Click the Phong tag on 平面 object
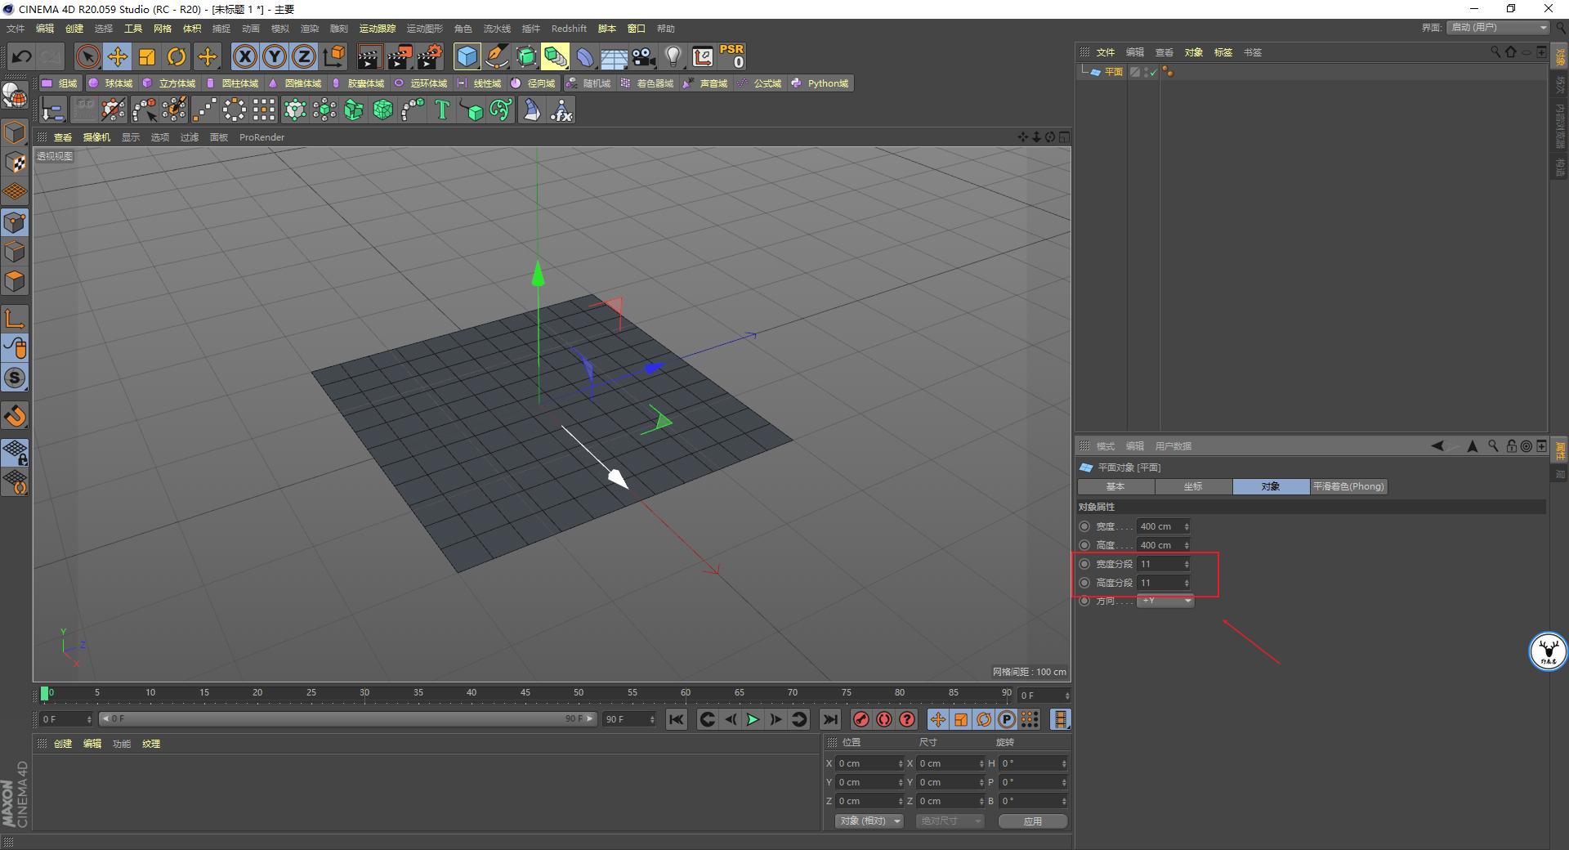 pos(1168,72)
